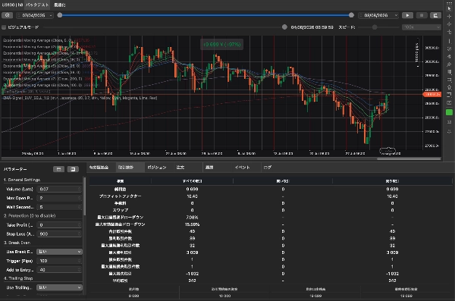Click the Wait Seconds input field

click(x=59, y=207)
